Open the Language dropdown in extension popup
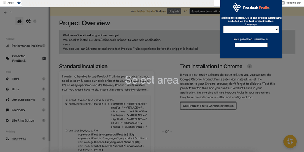This screenshot has width=304, height=152. (x=251, y=30)
